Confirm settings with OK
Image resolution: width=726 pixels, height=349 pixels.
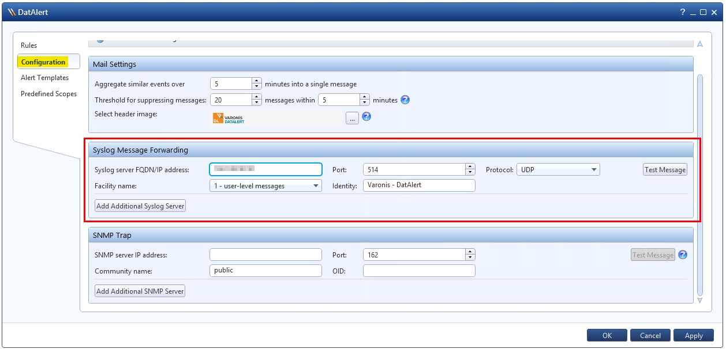607,335
